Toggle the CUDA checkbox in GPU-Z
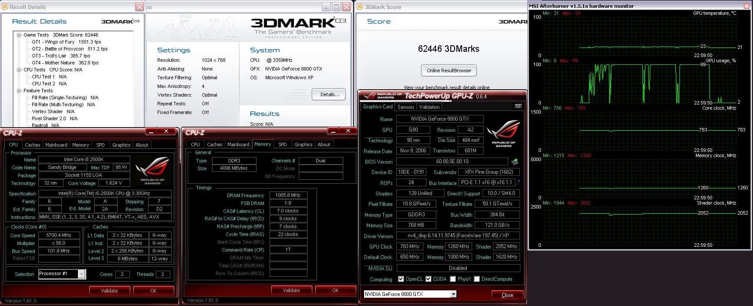753x306 pixels. 429,279
